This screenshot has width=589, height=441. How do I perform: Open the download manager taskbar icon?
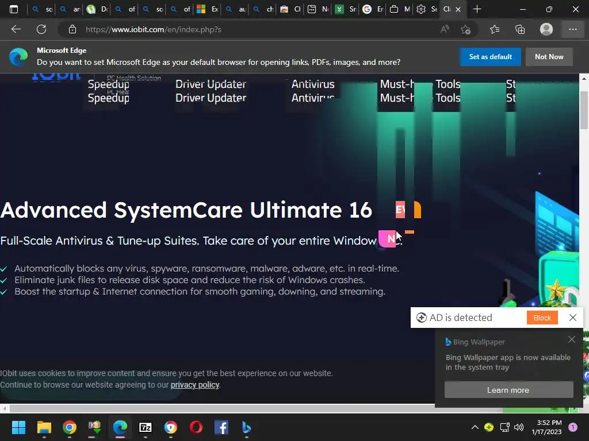pyautogui.click(x=95, y=427)
